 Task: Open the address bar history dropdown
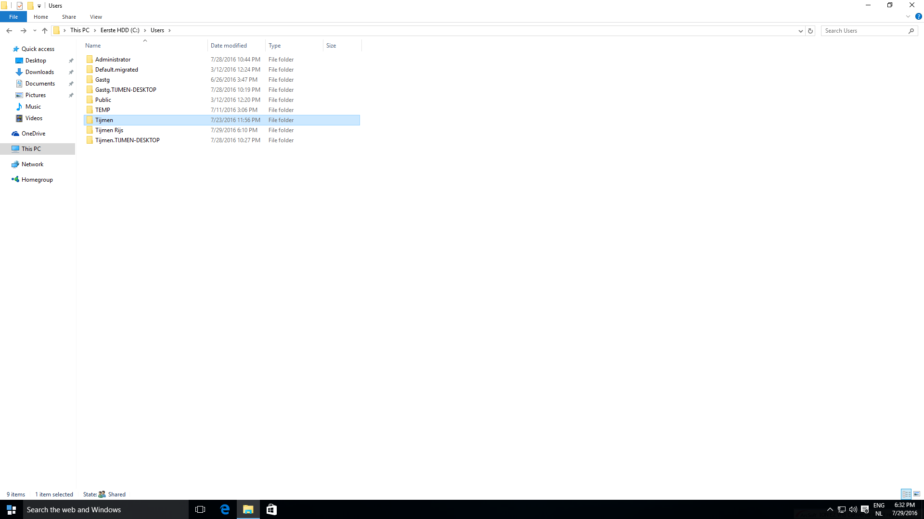(x=801, y=31)
